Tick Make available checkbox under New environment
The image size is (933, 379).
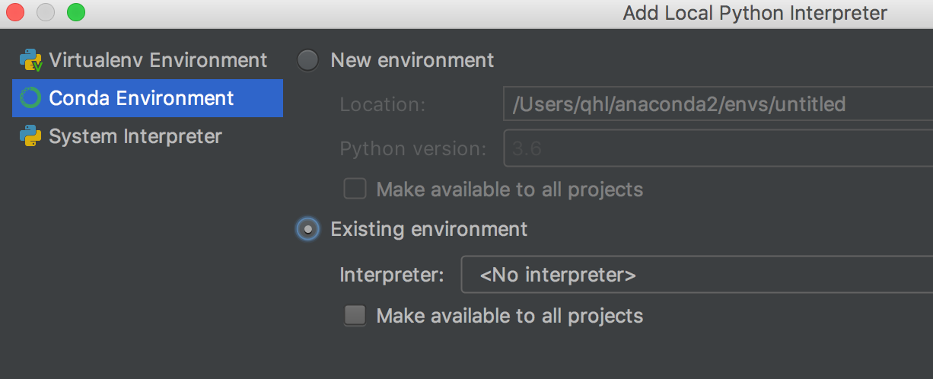[355, 189]
